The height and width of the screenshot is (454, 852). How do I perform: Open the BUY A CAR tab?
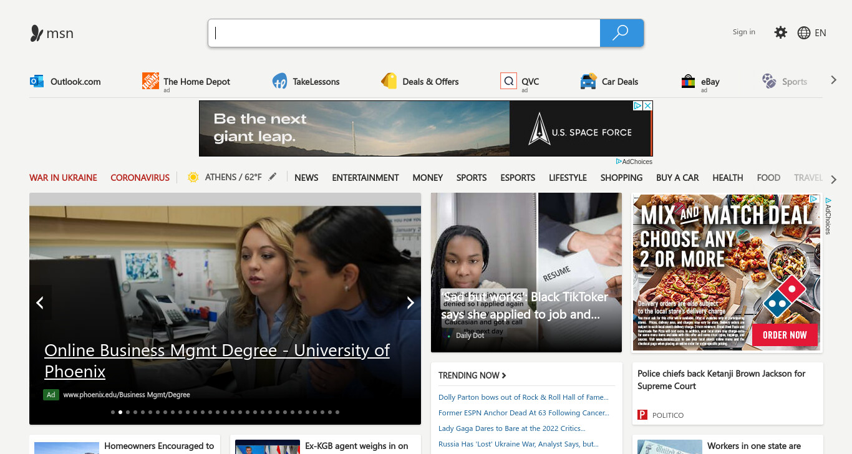tap(677, 178)
